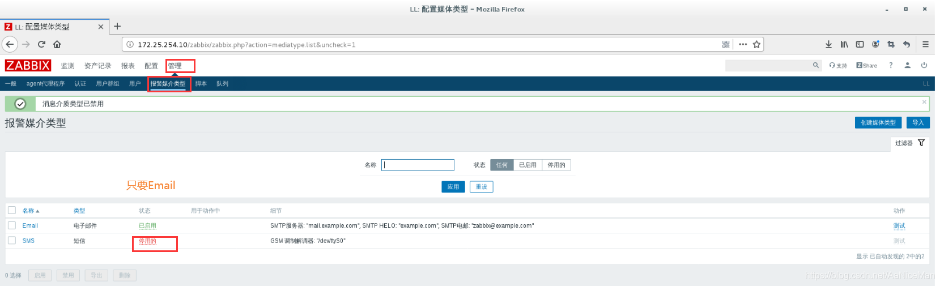The height and width of the screenshot is (286, 940).
Task: Open the Firefox hamburger menu
Action: [925, 44]
